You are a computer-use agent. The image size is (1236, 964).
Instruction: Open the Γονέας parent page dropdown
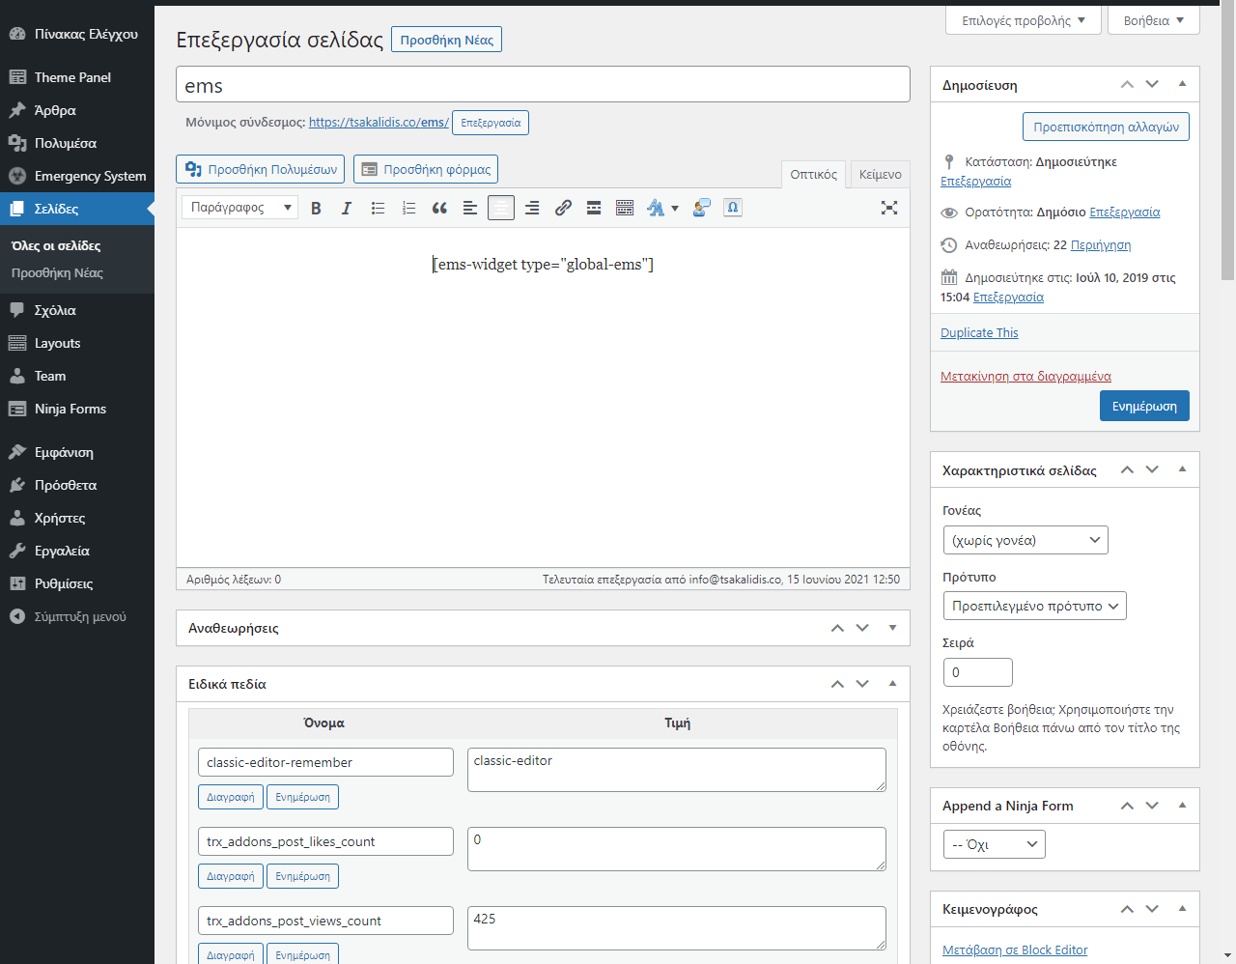[x=1025, y=540]
